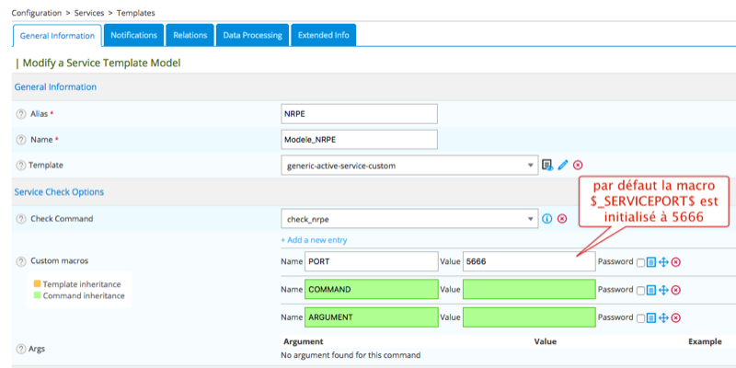Enable Password checkbox for the COMMAND macro

pyautogui.click(x=640, y=290)
